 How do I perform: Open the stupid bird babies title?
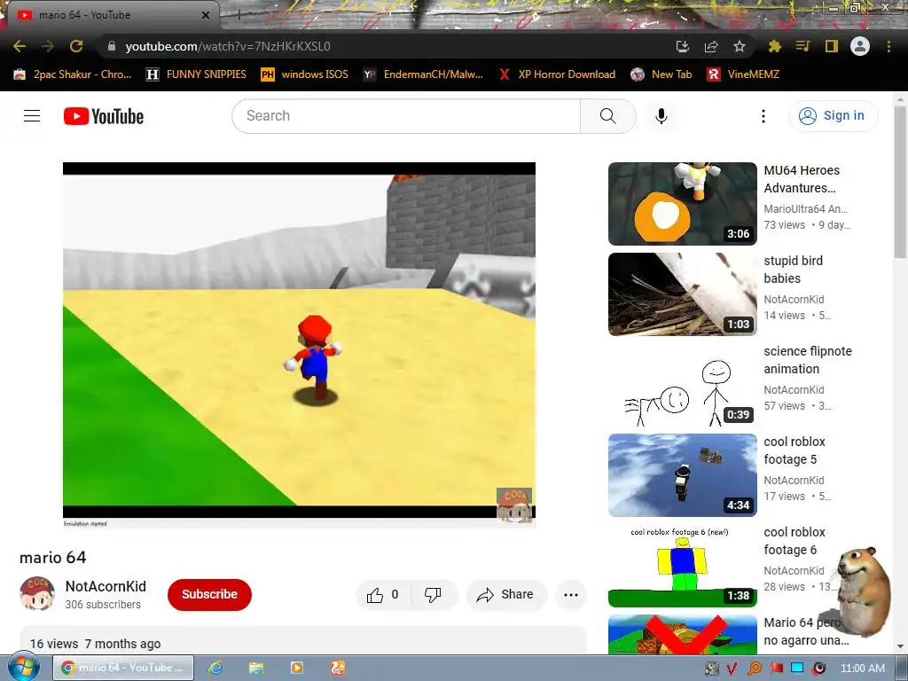[794, 270]
